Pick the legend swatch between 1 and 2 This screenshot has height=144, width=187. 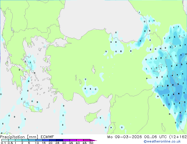pos(19,140)
